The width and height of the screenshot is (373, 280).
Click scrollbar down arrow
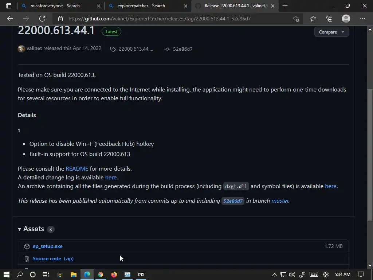(x=370, y=266)
